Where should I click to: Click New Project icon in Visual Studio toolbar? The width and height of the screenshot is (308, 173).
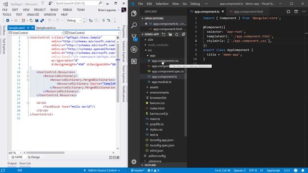23,20
